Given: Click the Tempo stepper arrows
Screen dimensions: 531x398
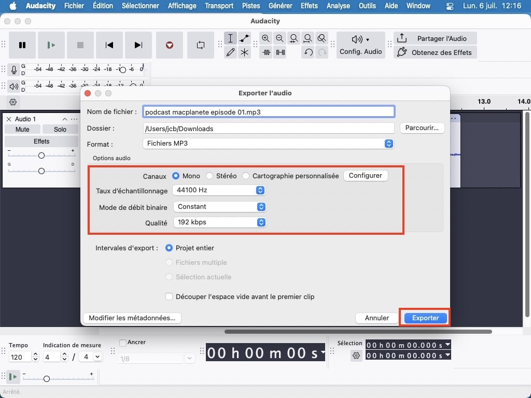Looking at the screenshot, I should point(35,357).
